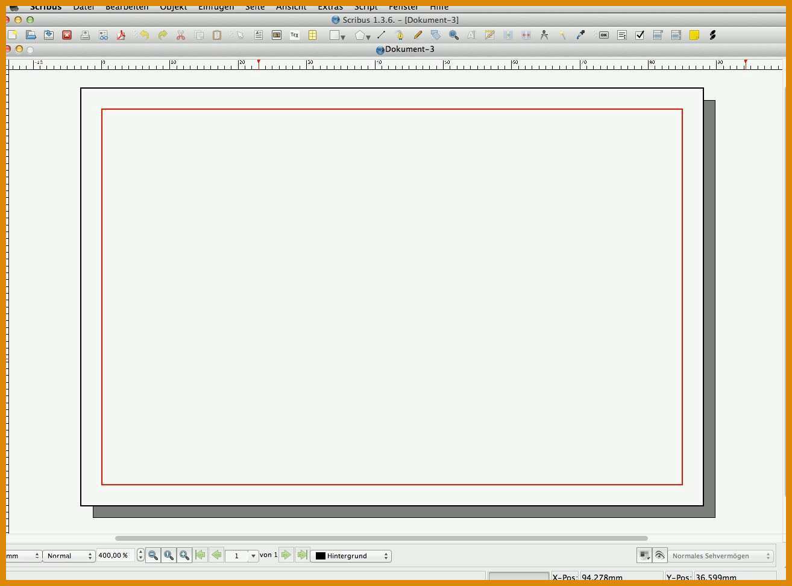Go to the previous page arrow

click(x=216, y=555)
